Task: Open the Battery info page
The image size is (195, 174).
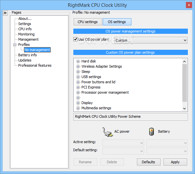Action: point(28,55)
